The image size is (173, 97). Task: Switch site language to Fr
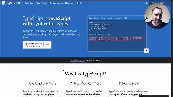(147, 3)
